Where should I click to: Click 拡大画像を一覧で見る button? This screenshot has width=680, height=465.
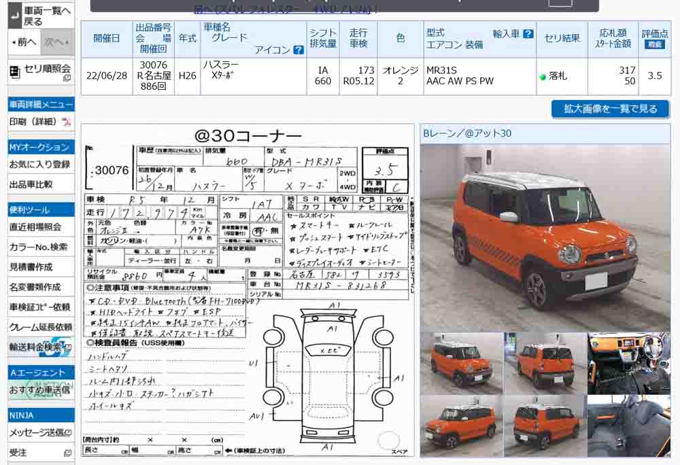pos(610,109)
